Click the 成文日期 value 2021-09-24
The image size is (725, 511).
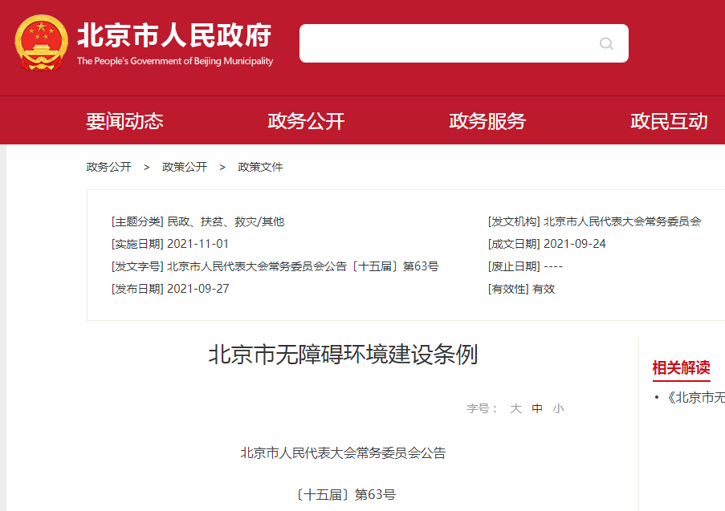(x=575, y=244)
